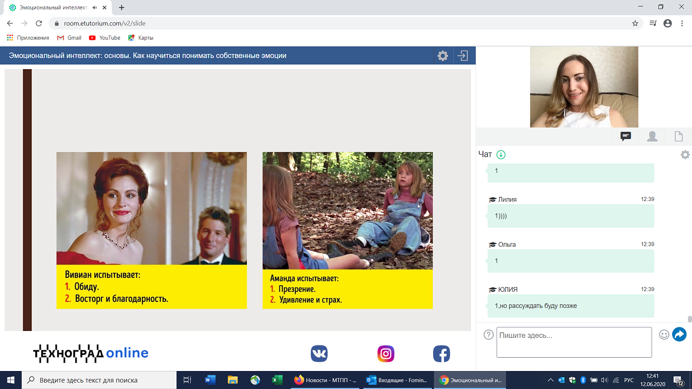
Task: Click the Windows Security shield tray icon
Action: pos(573,380)
